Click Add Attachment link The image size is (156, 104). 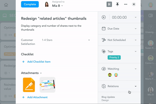click(37, 97)
